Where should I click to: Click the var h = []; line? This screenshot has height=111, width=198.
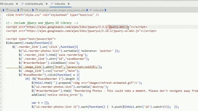[40, 103]
